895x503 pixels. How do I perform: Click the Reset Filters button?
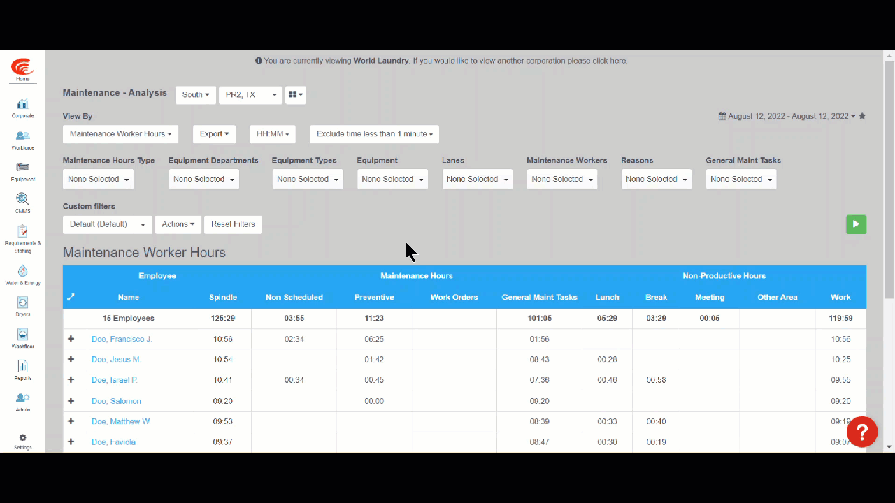tap(233, 224)
